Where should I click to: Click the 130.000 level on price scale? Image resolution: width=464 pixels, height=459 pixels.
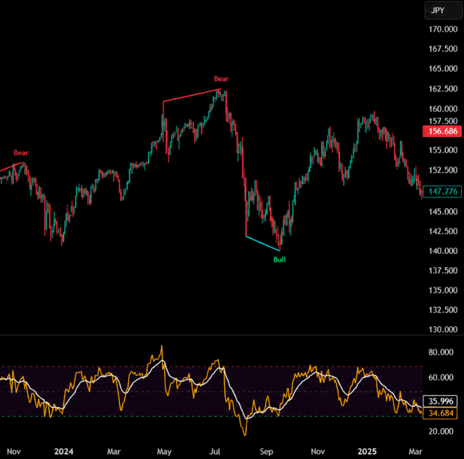(443, 330)
